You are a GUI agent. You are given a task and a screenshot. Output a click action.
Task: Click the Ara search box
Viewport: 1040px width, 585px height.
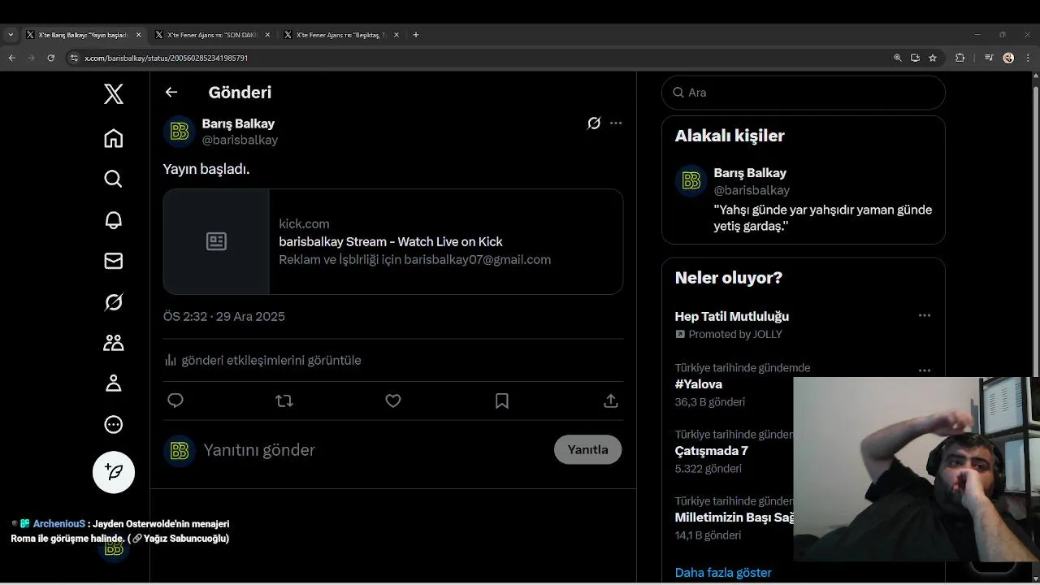pyautogui.click(x=804, y=93)
